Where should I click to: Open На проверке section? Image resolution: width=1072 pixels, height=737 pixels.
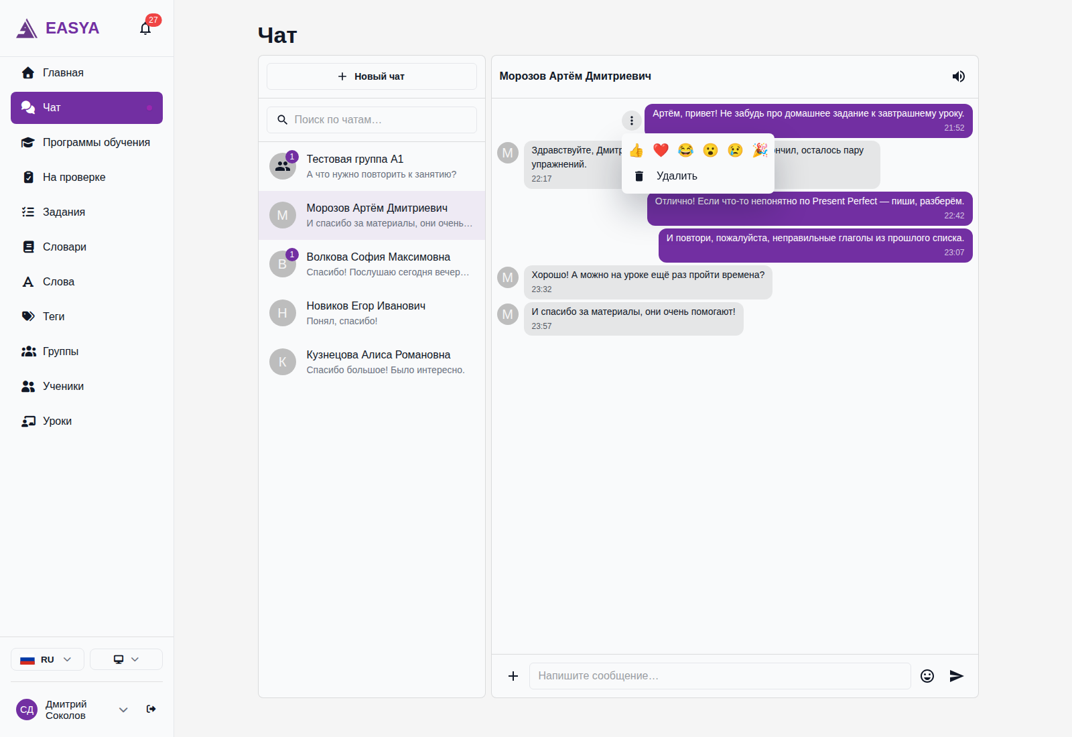(86, 178)
